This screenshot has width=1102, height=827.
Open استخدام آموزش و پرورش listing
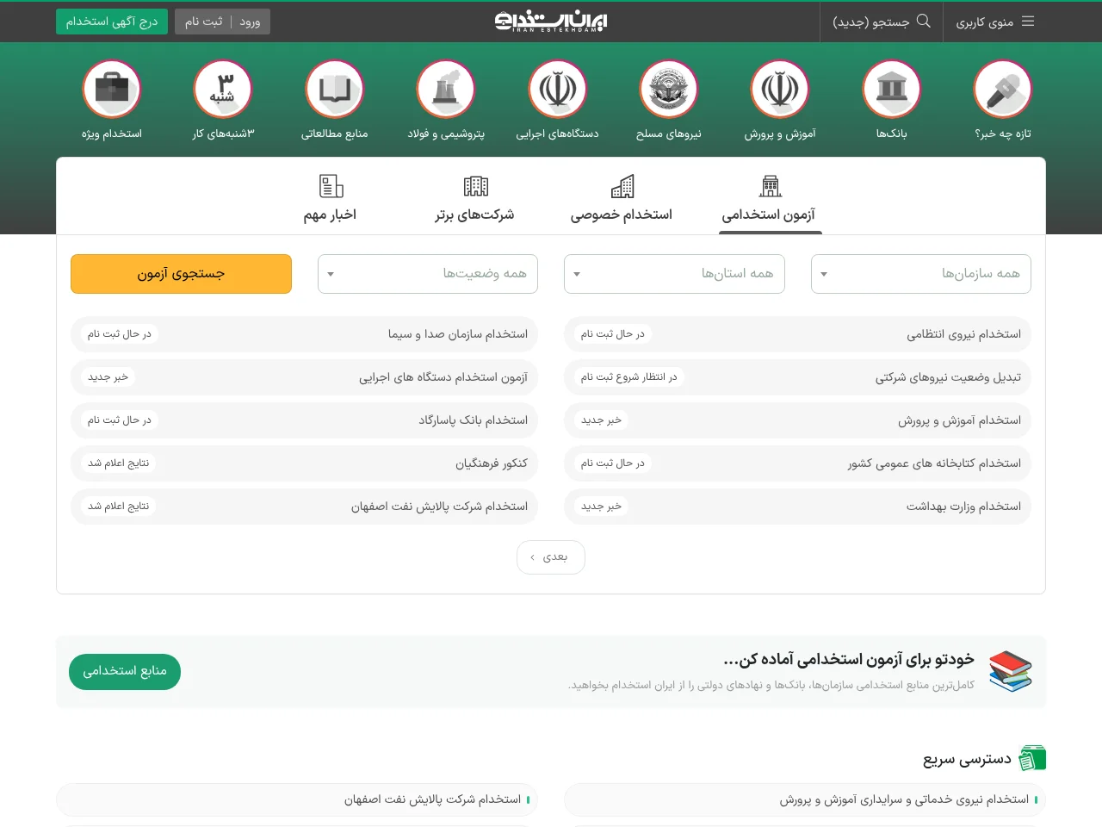click(797, 420)
